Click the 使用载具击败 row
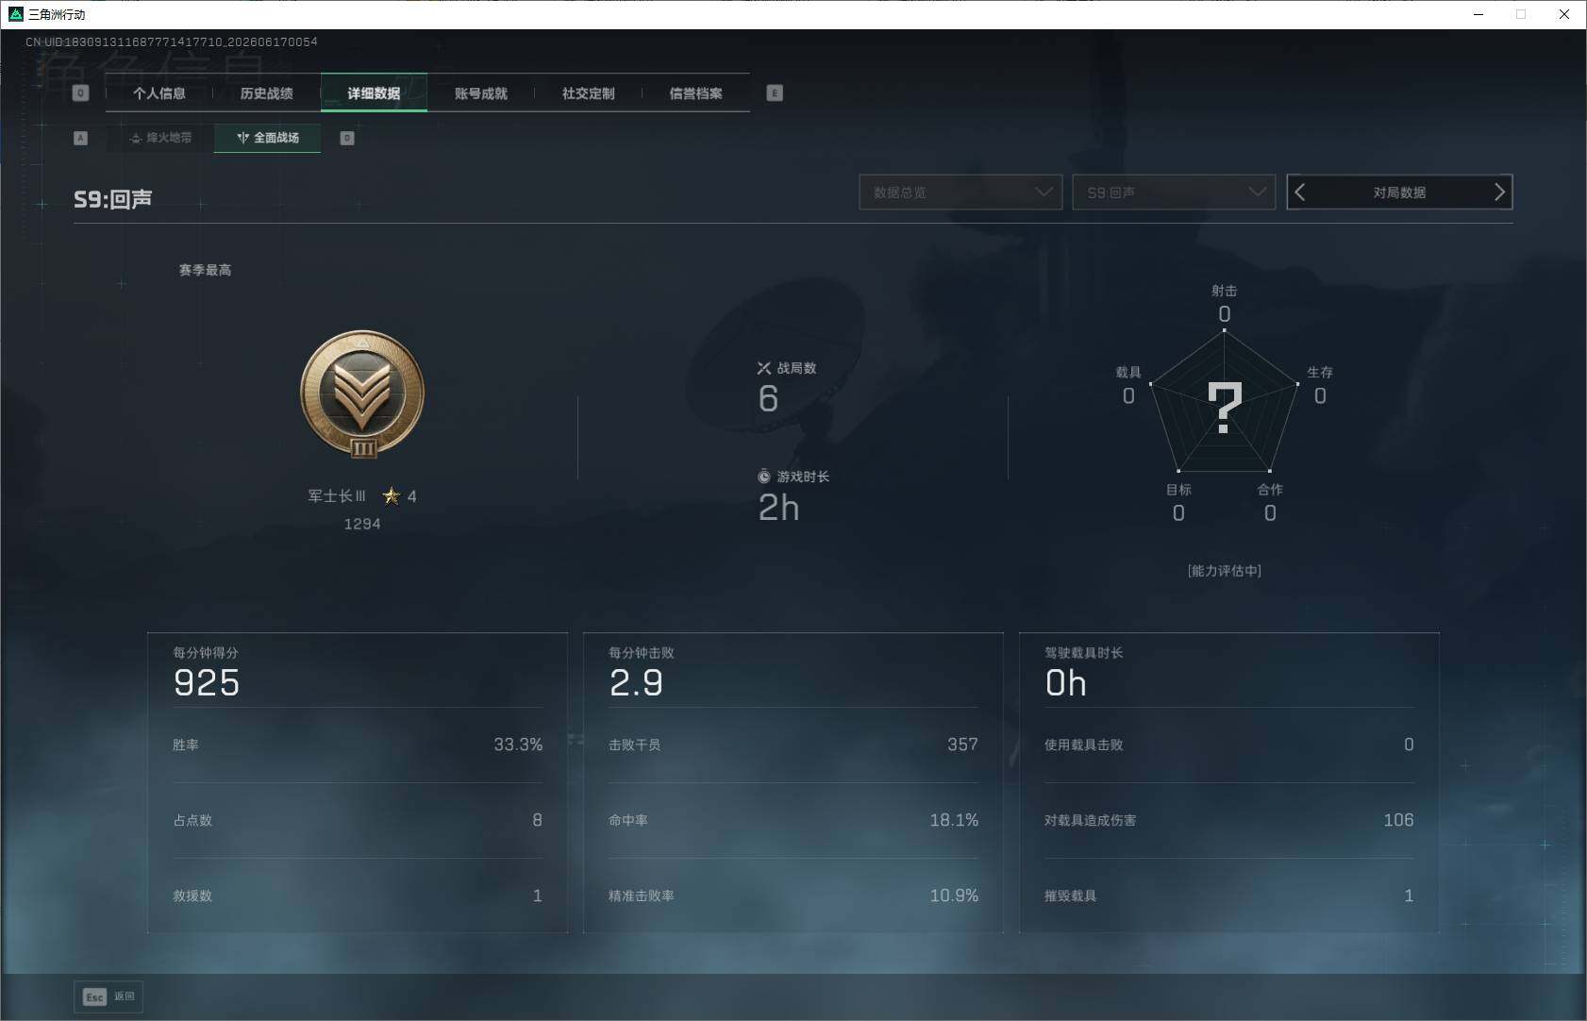The image size is (1587, 1021). click(x=1229, y=745)
